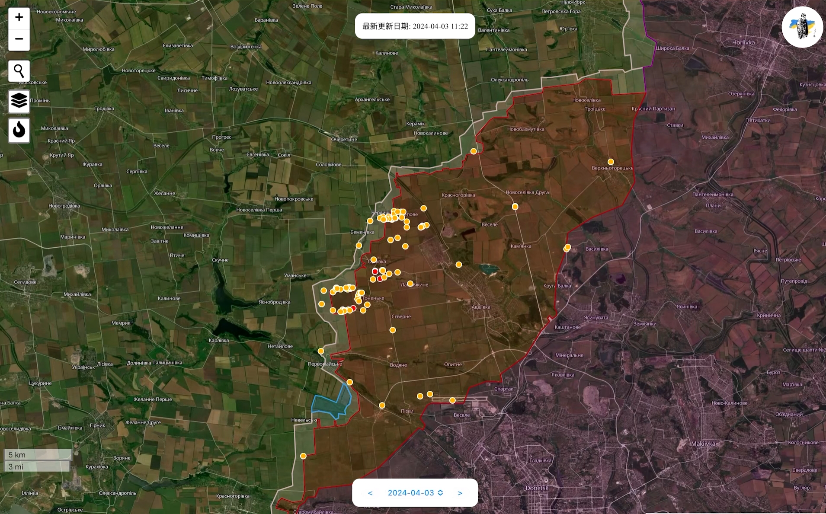The height and width of the screenshot is (514, 826).
Task: Click yellow marker at the Веселе airport runway
Action: 452,400
